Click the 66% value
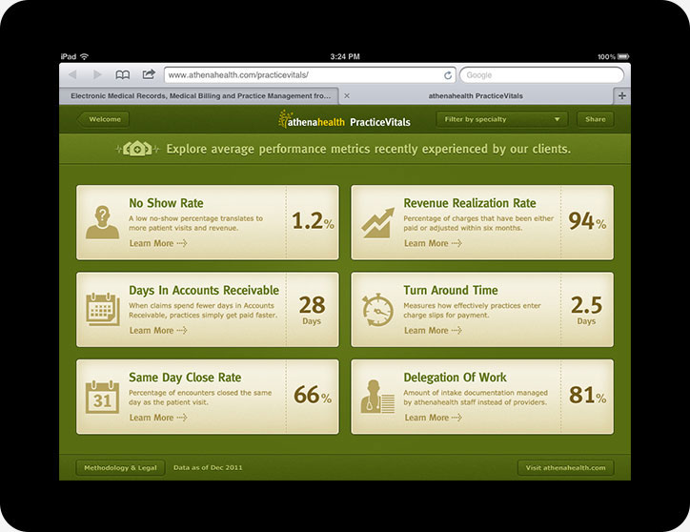 click(x=313, y=395)
